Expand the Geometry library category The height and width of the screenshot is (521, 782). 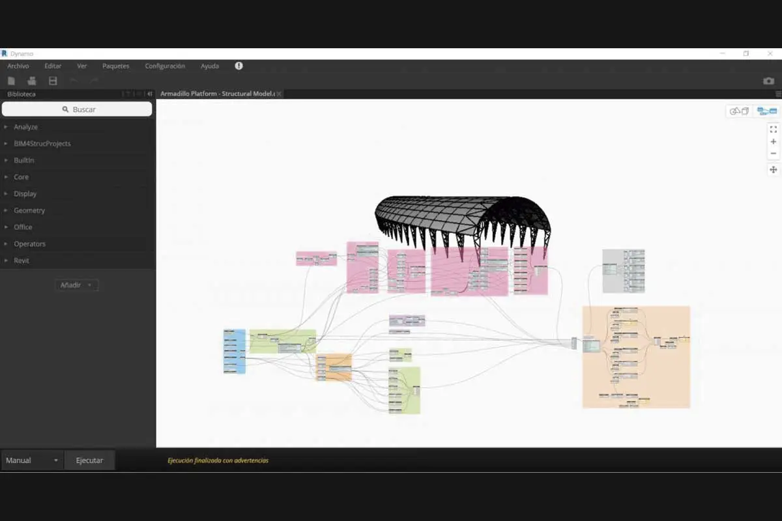point(29,210)
